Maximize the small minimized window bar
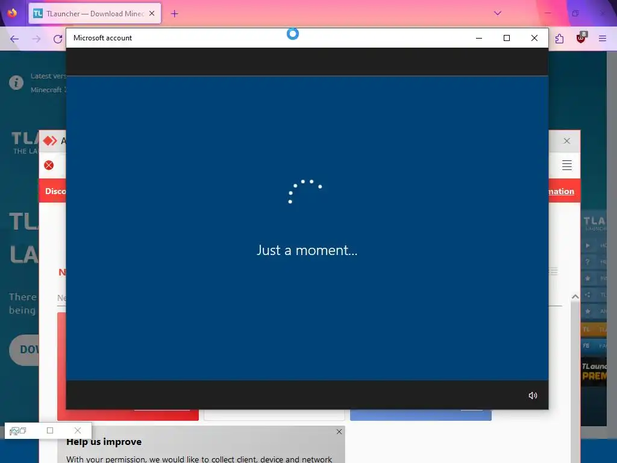 (x=50, y=430)
